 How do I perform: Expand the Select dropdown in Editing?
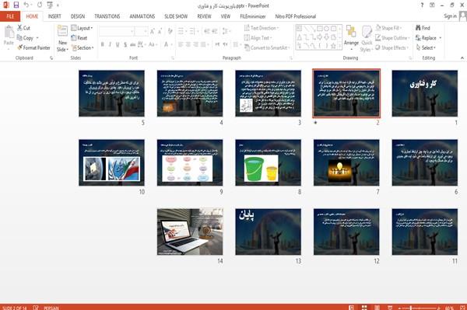427,47
